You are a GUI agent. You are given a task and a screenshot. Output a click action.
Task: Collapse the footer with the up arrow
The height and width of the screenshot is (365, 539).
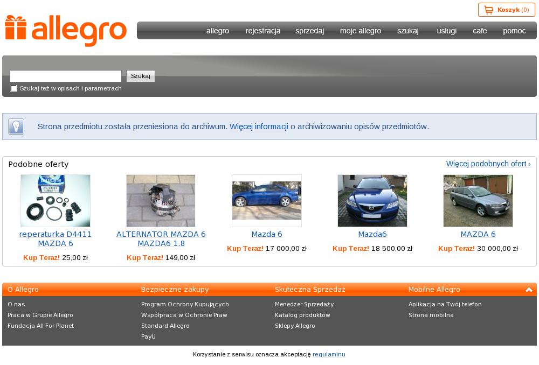[x=529, y=290]
